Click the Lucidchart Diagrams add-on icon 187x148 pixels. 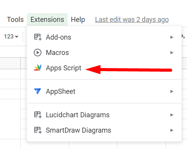[38, 115]
